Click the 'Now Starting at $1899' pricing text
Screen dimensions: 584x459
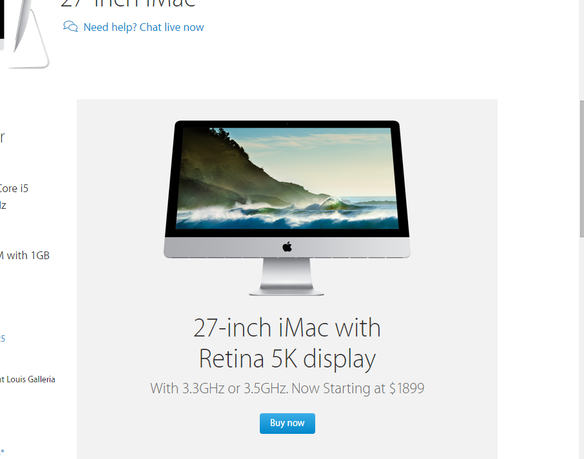tap(358, 388)
